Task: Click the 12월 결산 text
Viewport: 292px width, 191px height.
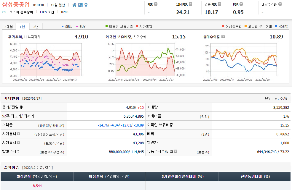Action: pyautogui.click(x=58, y=5)
